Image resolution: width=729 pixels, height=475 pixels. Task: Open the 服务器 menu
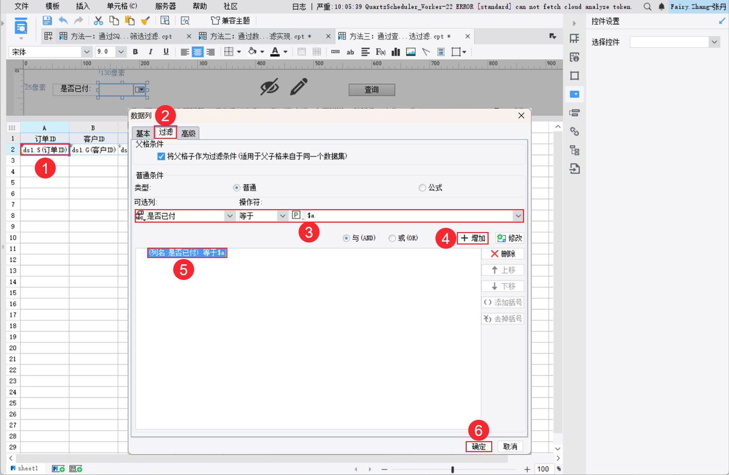pos(165,6)
